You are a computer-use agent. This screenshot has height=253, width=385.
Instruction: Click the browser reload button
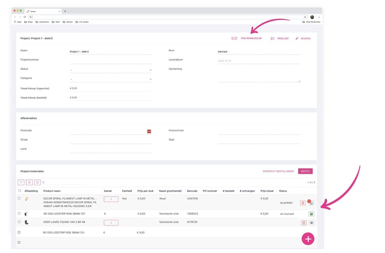coord(23,17)
